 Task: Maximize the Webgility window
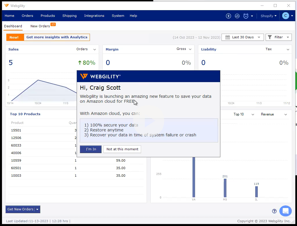(x=275, y=6)
